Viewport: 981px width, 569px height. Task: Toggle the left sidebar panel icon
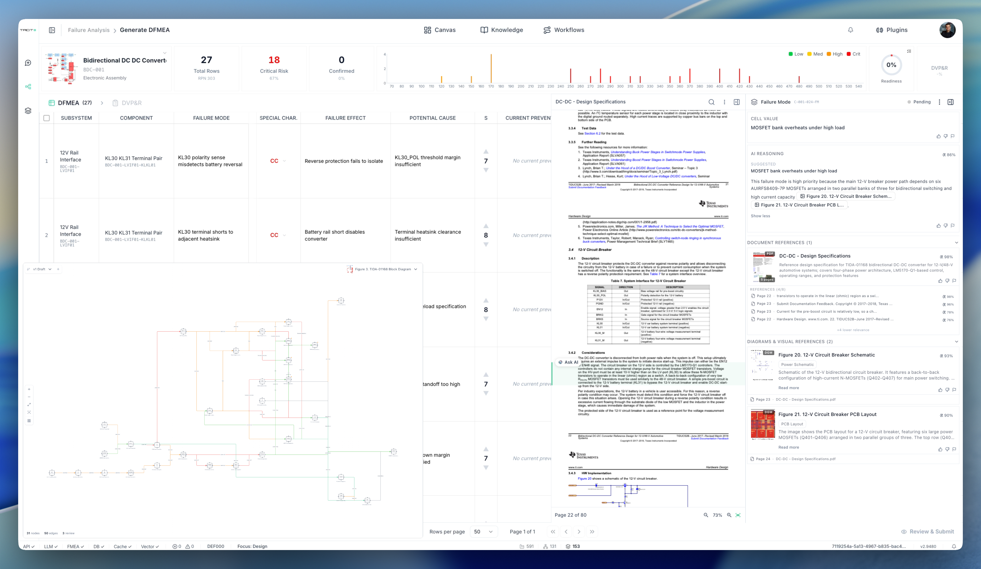coord(52,30)
